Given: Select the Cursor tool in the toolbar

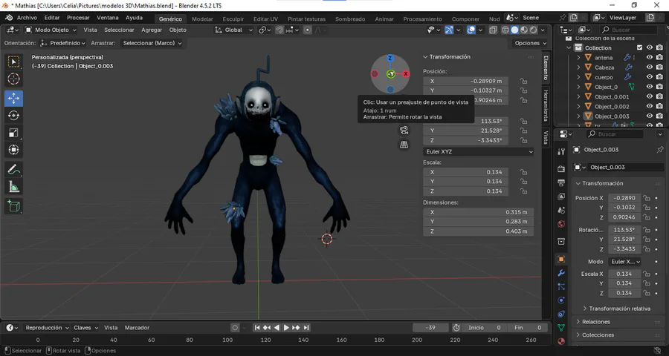Looking at the screenshot, I should [x=14, y=79].
